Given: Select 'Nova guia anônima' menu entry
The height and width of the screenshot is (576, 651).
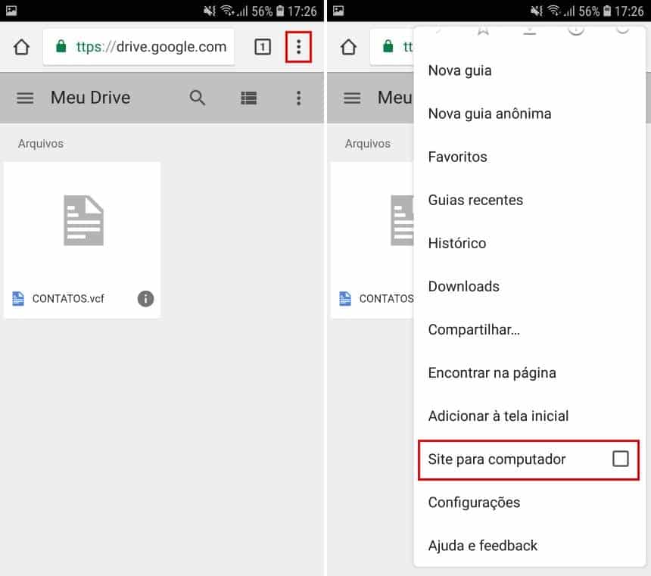Looking at the screenshot, I should [x=529, y=114].
